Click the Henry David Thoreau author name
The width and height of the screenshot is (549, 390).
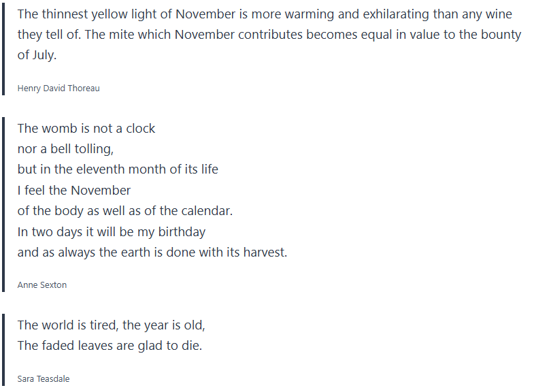click(x=59, y=88)
